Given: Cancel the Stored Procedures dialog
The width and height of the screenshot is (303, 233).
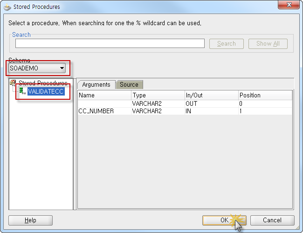Looking at the screenshot, I should (x=272, y=220).
